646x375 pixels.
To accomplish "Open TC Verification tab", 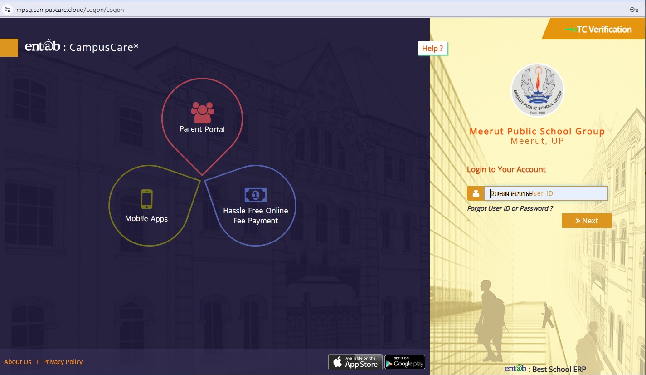I will click(x=598, y=30).
